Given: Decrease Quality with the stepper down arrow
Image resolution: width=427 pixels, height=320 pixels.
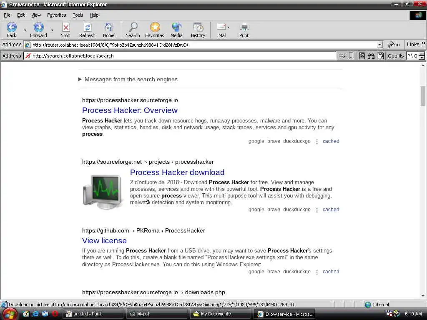Looking at the screenshot, I should [422, 57].
